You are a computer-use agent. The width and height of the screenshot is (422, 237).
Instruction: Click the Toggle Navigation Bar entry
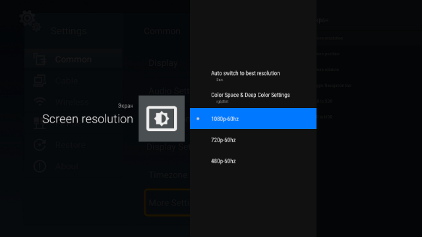pos(334,86)
